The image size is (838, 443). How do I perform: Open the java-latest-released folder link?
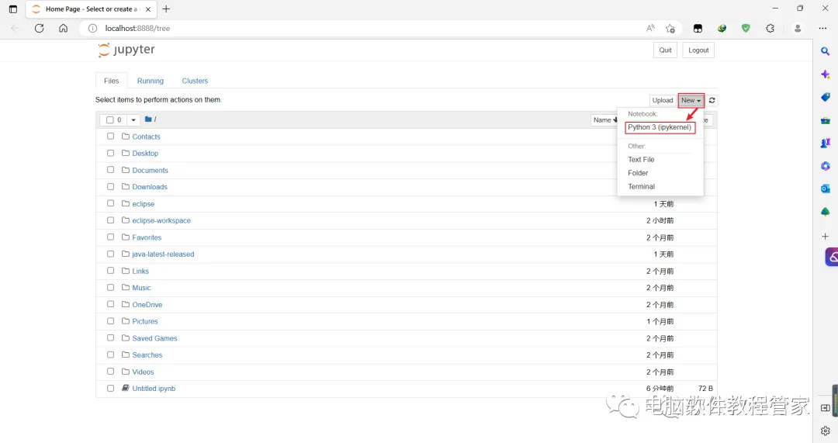coord(163,254)
